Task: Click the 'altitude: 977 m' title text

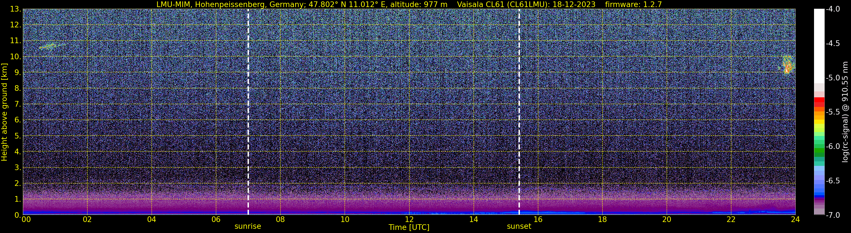Action: (419, 4)
